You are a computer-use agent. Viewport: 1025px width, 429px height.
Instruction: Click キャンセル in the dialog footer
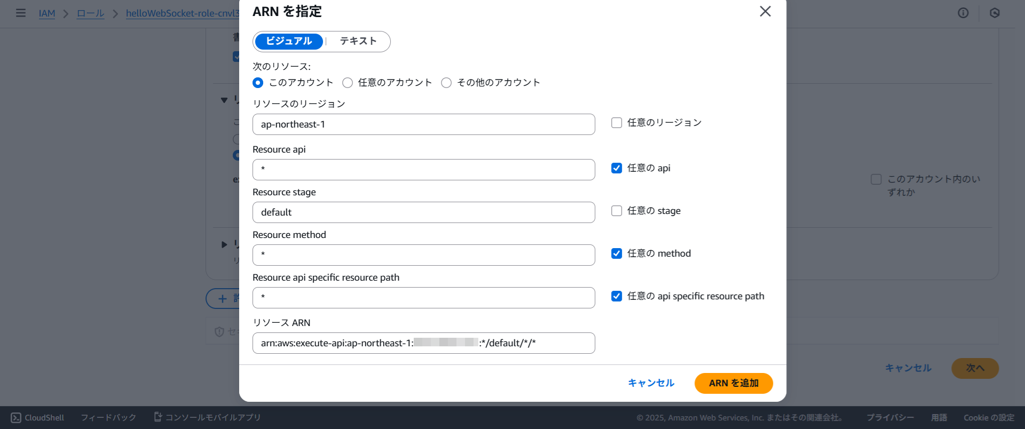(651, 383)
